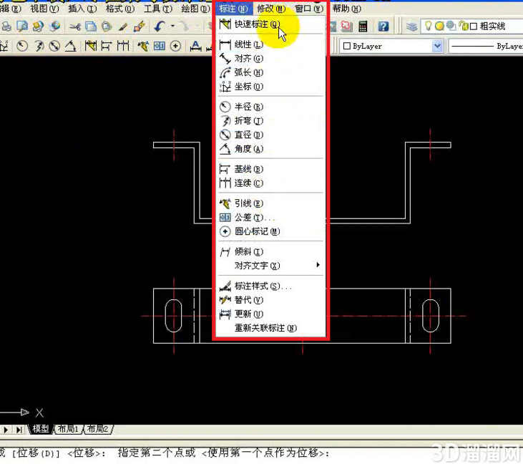This screenshot has height=464, width=523.
Task: Choose 半径(R) menu item
Action: (270, 107)
